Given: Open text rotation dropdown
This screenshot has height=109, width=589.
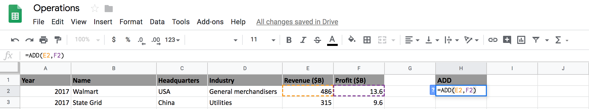Looking at the screenshot, I should coord(471,40).
